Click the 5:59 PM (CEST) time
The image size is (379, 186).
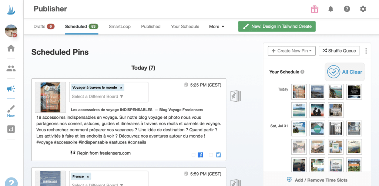(206, 174)
